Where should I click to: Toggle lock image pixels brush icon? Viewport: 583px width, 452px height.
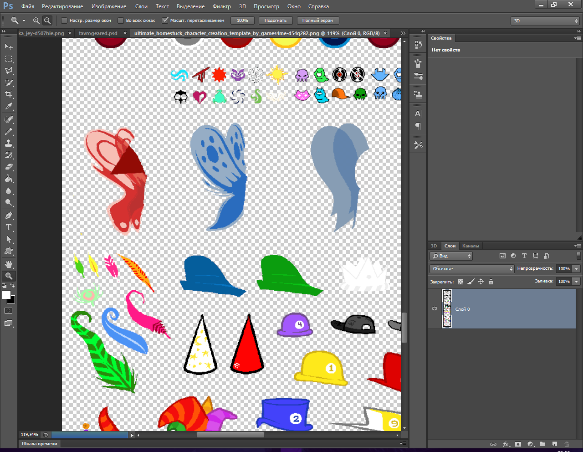click(x=471, y=282)
